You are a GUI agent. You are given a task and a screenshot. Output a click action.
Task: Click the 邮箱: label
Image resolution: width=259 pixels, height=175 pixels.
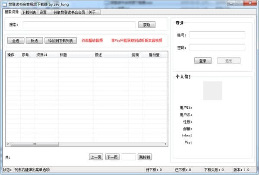tap(187, 129)
